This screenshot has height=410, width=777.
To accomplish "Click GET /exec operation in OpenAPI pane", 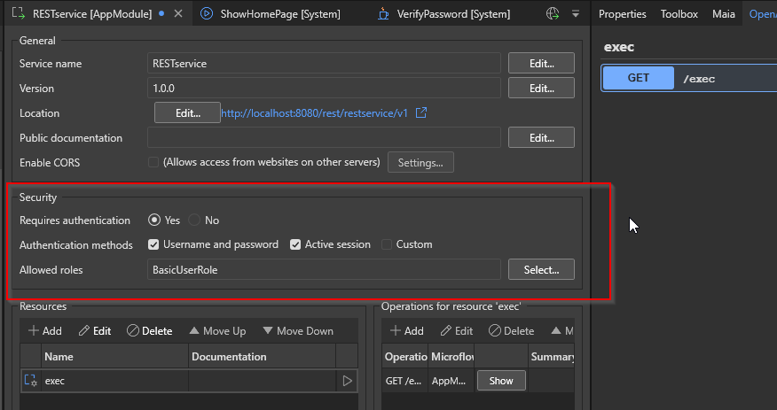I will point(689,78).
